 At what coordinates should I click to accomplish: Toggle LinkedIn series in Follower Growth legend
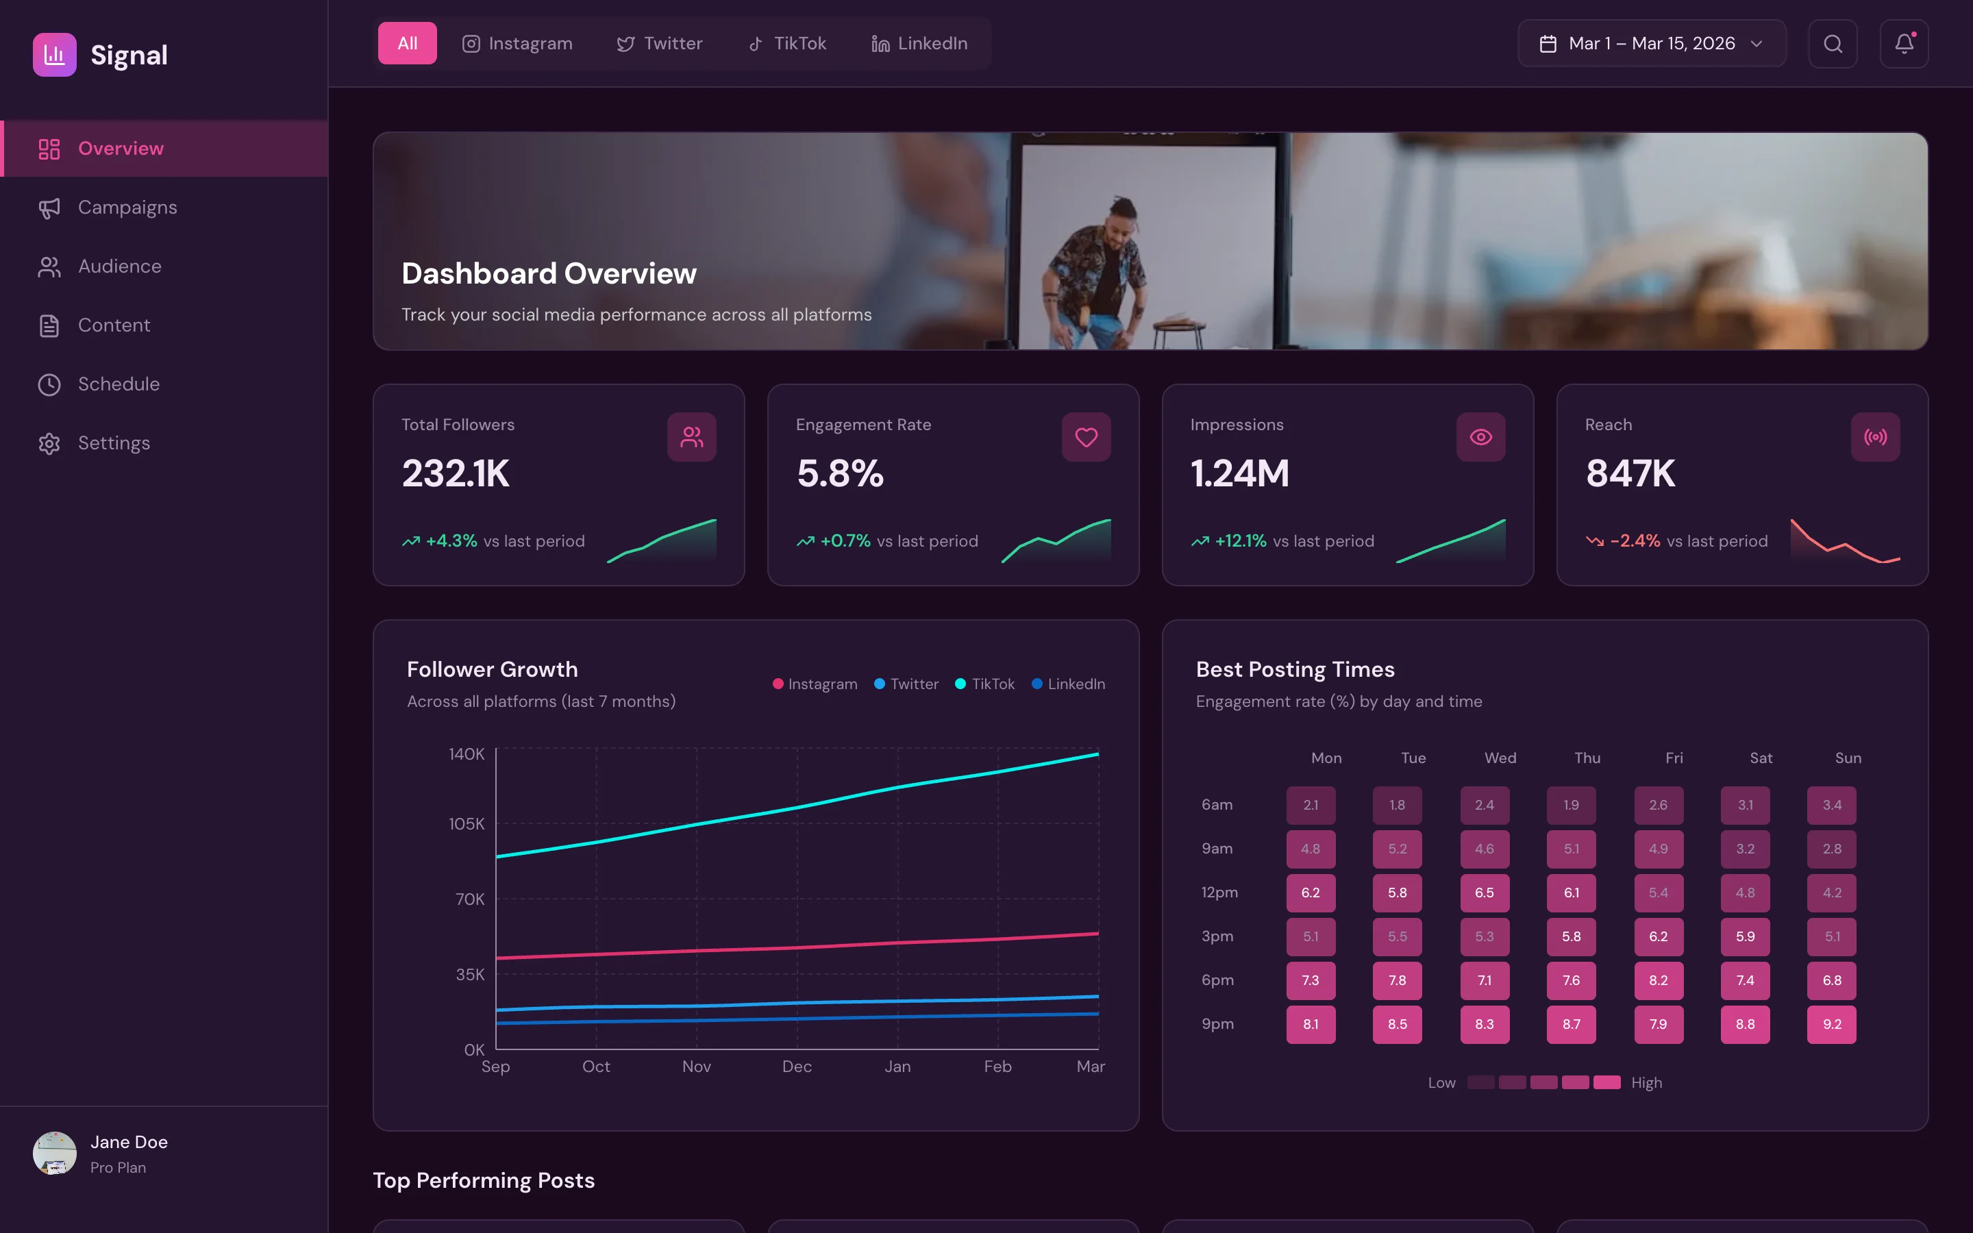(x=1068, y=684)
